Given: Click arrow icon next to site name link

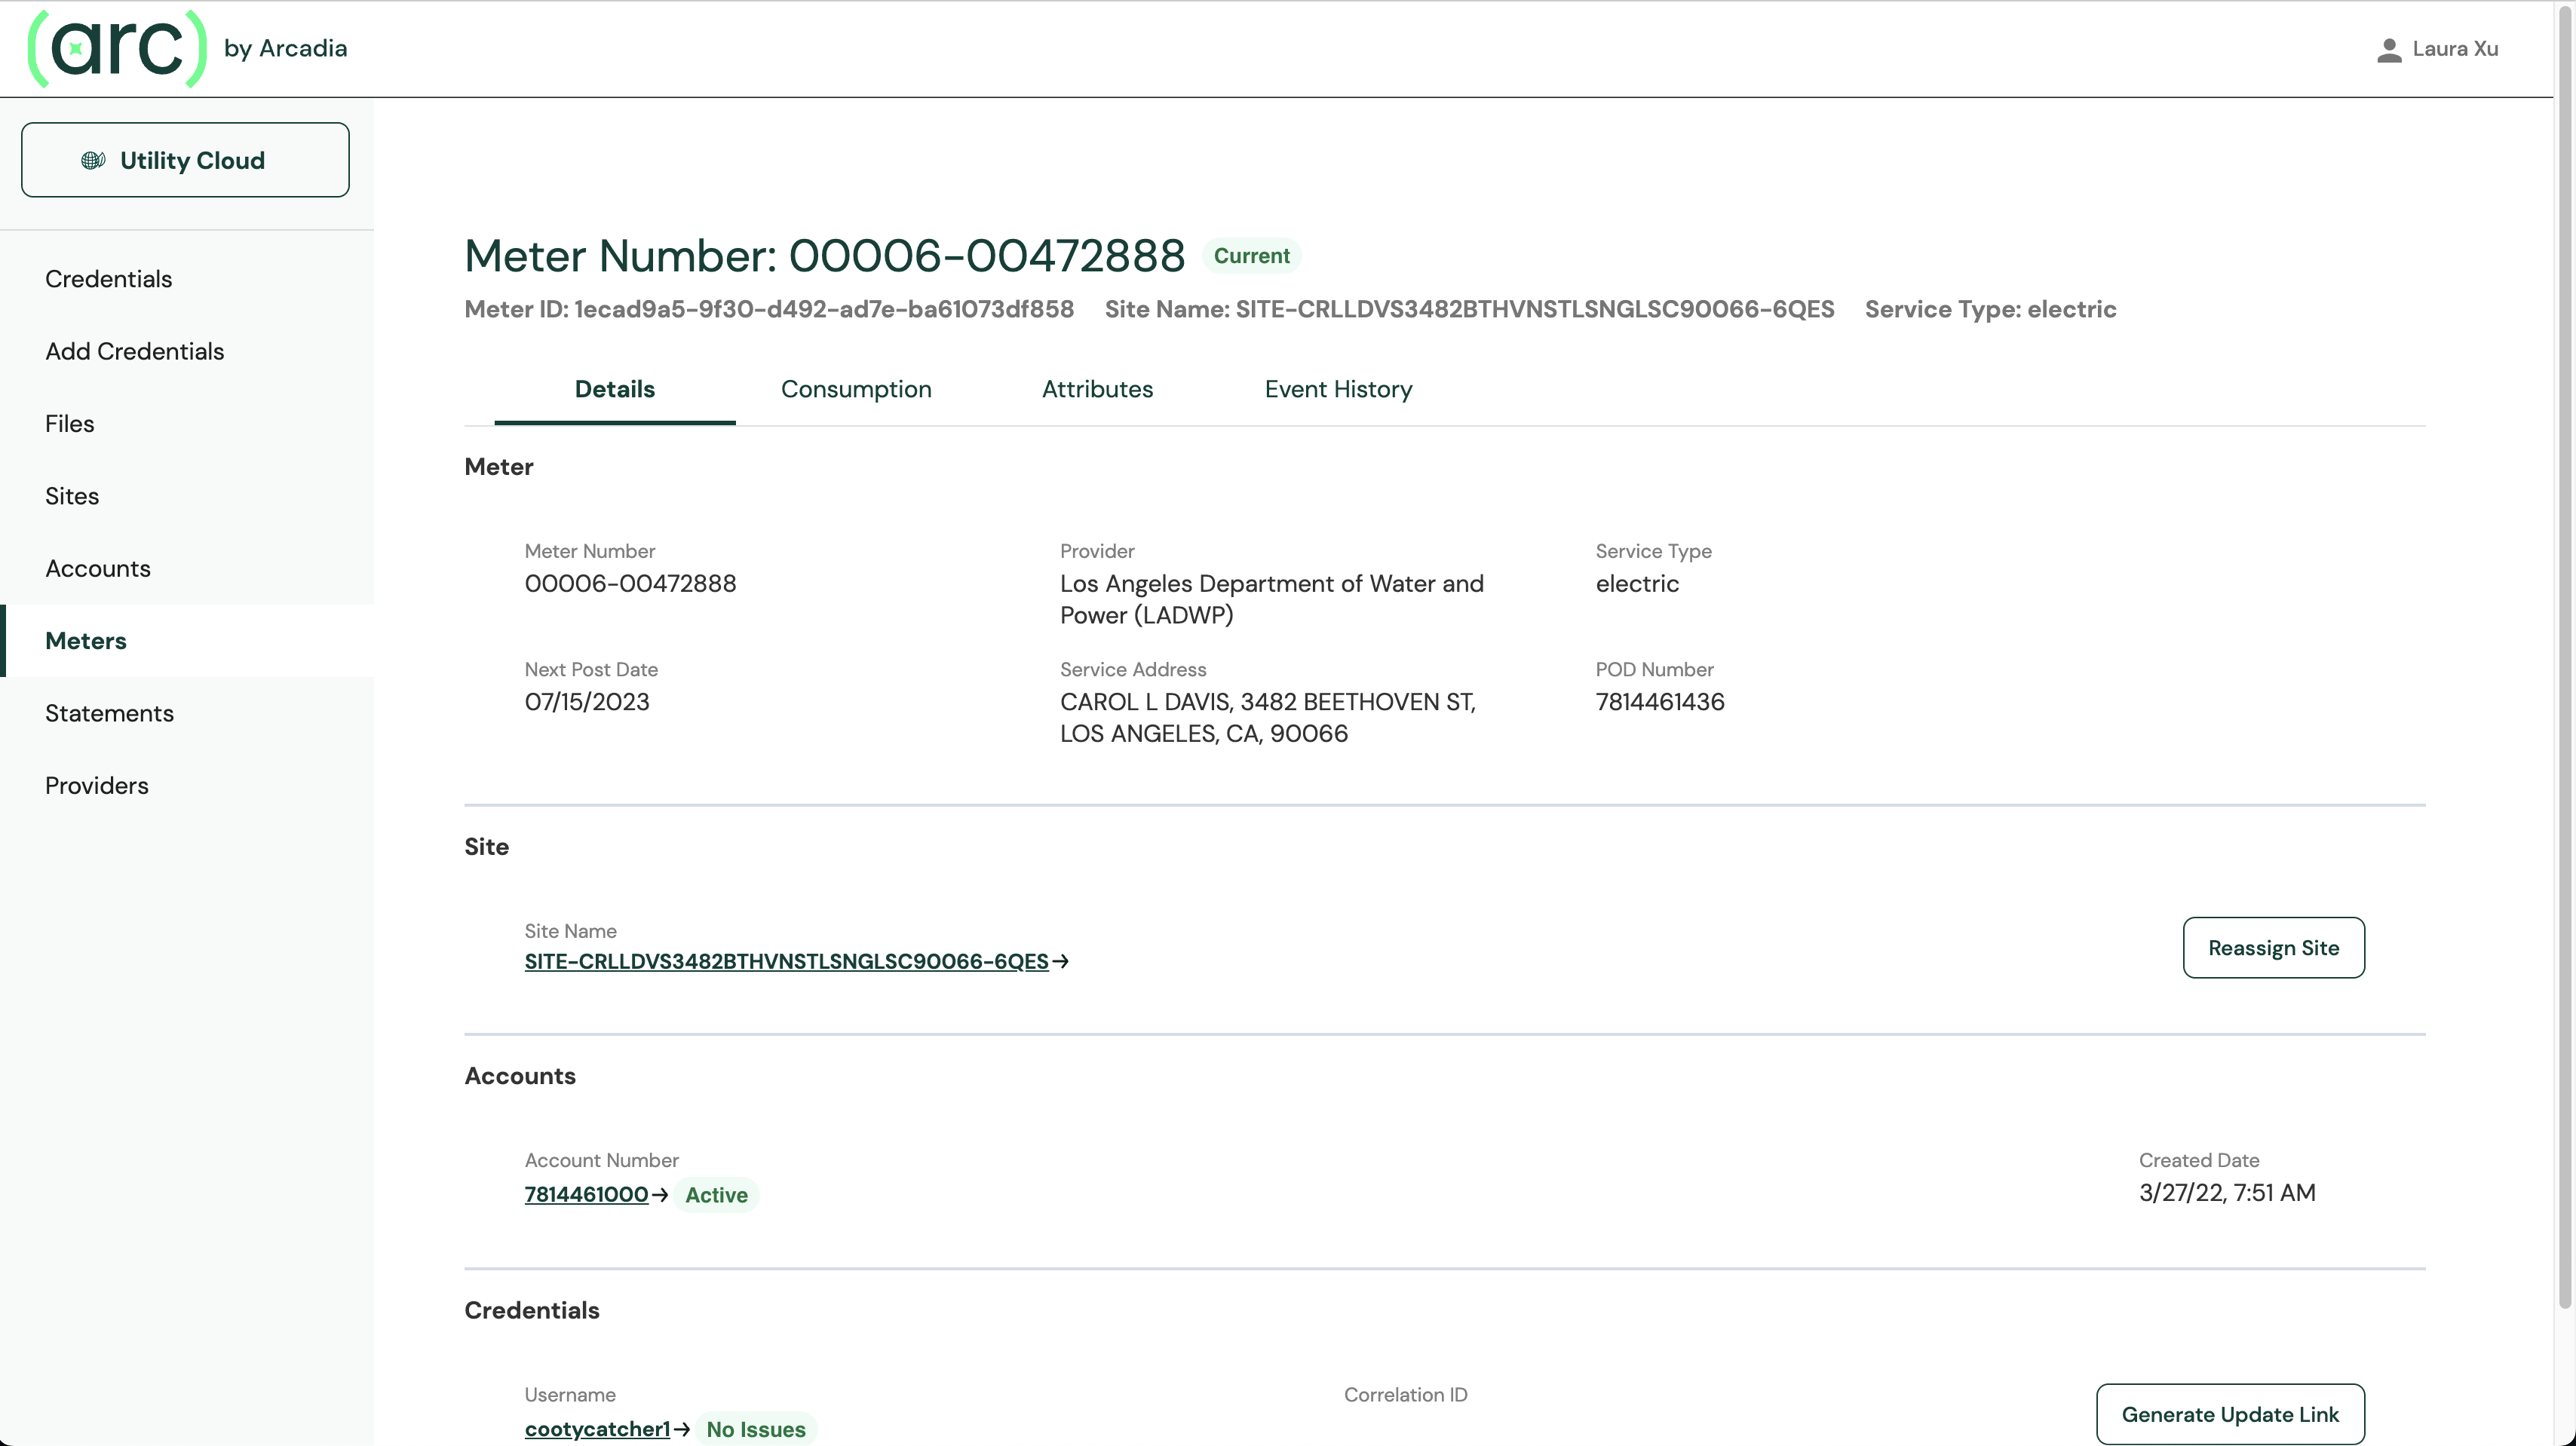Looking at the screenshot, I should pyautogui.click(x=1061, y=961).
